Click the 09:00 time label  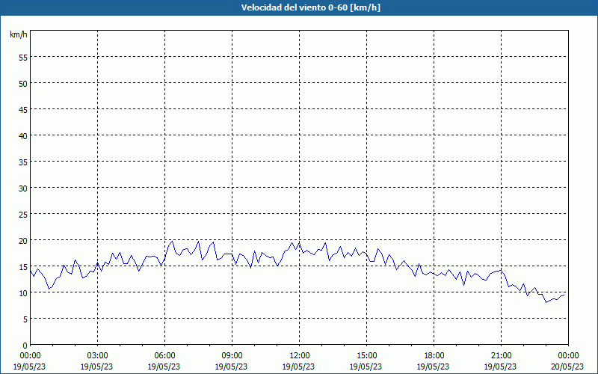232,356
